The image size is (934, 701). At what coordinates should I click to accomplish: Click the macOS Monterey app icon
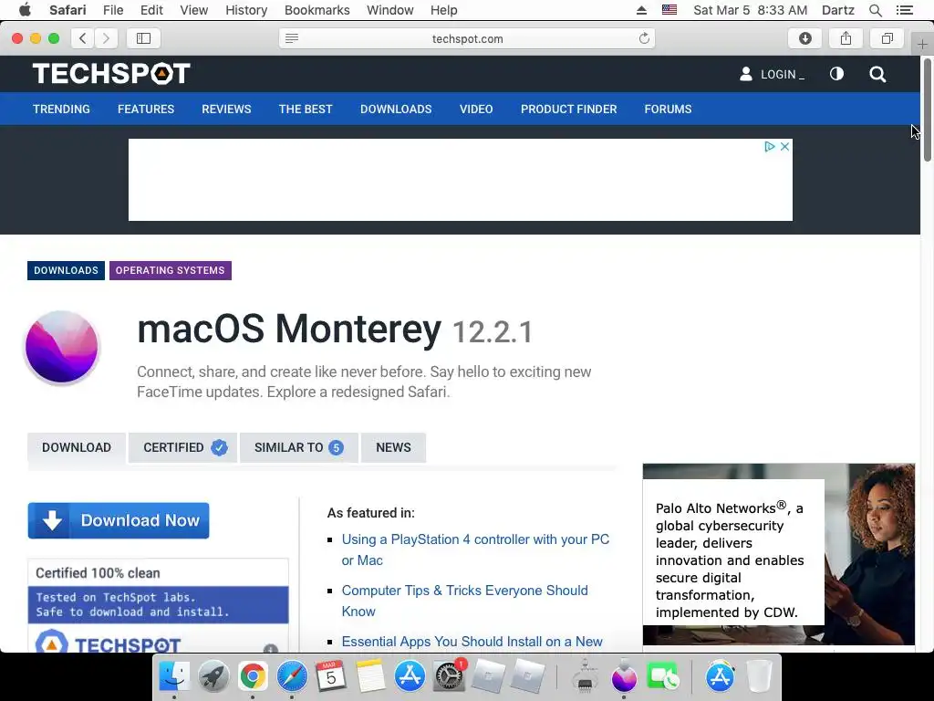(61, 347)
